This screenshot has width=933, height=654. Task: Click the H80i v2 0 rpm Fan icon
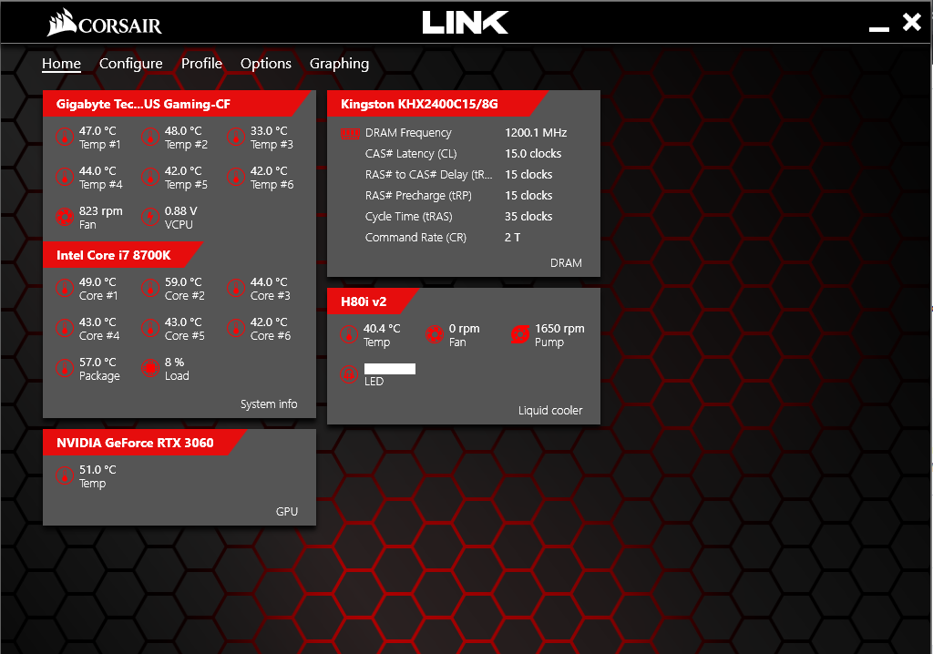pos(435,334)
